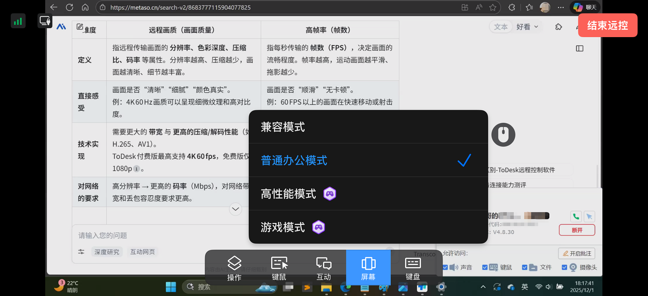Screen dimensions: 648x296
Task: Click the 对网络的要求 row label
Action: [88, 192]
